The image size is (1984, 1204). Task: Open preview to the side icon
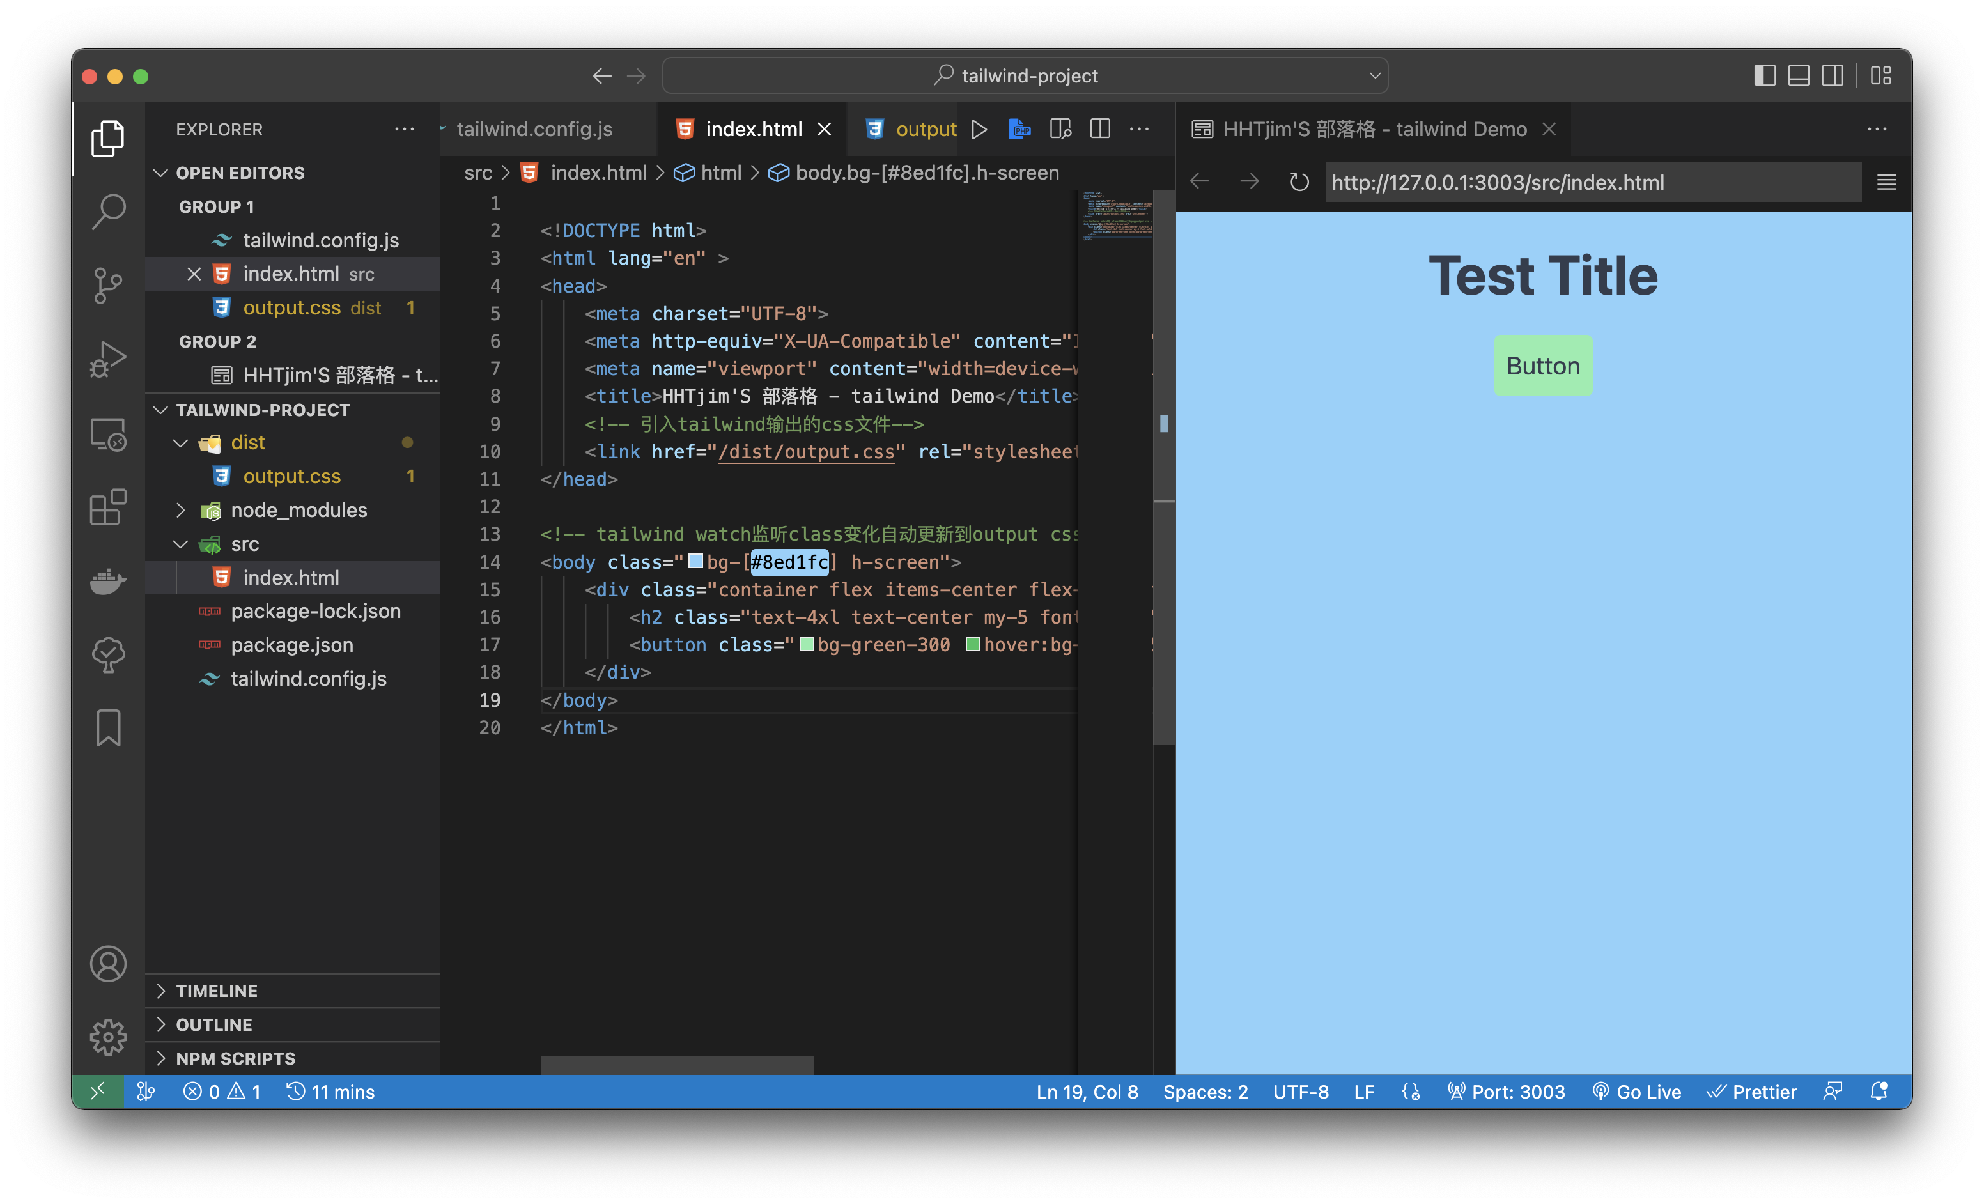(x=1060, y=130)
